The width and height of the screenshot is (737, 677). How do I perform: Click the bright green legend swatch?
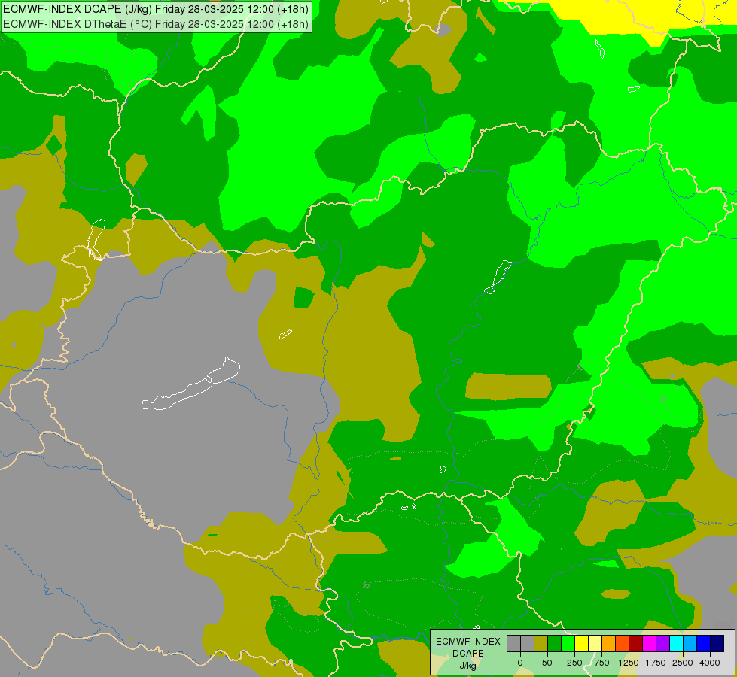pos(568,643)
